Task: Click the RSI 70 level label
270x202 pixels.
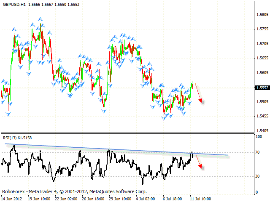Action: pyautogui.click(x=257, y=152)
